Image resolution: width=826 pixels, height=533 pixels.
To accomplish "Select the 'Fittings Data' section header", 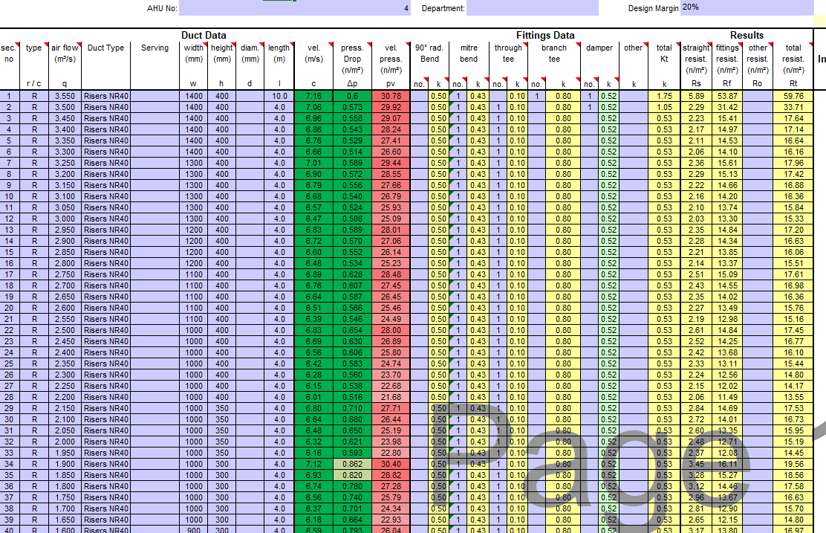I will [545, 36].
